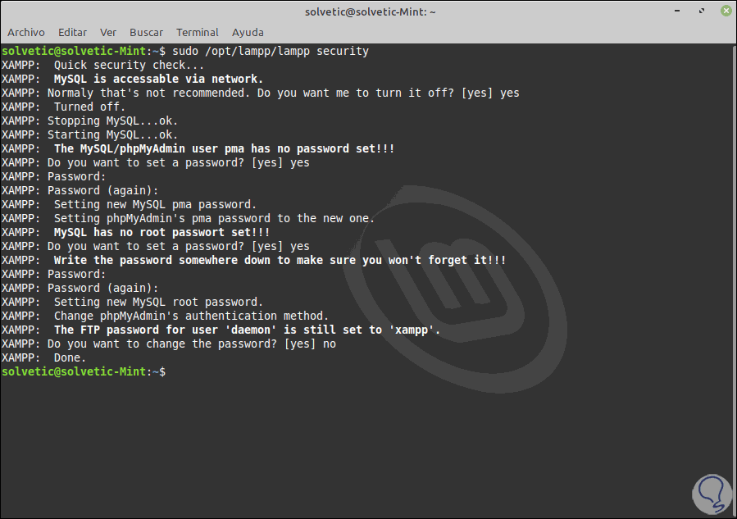Click the 'Normaly that's not recommended' line
This screenshot has width=737, height=519.
(x=261, y=93)
